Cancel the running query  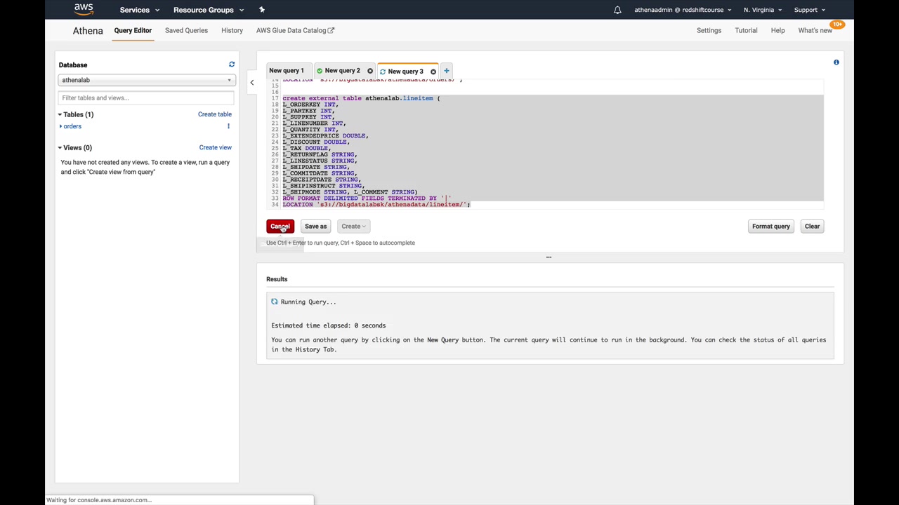(280, 226)
